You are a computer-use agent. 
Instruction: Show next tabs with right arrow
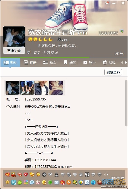[x=126, y=62]
